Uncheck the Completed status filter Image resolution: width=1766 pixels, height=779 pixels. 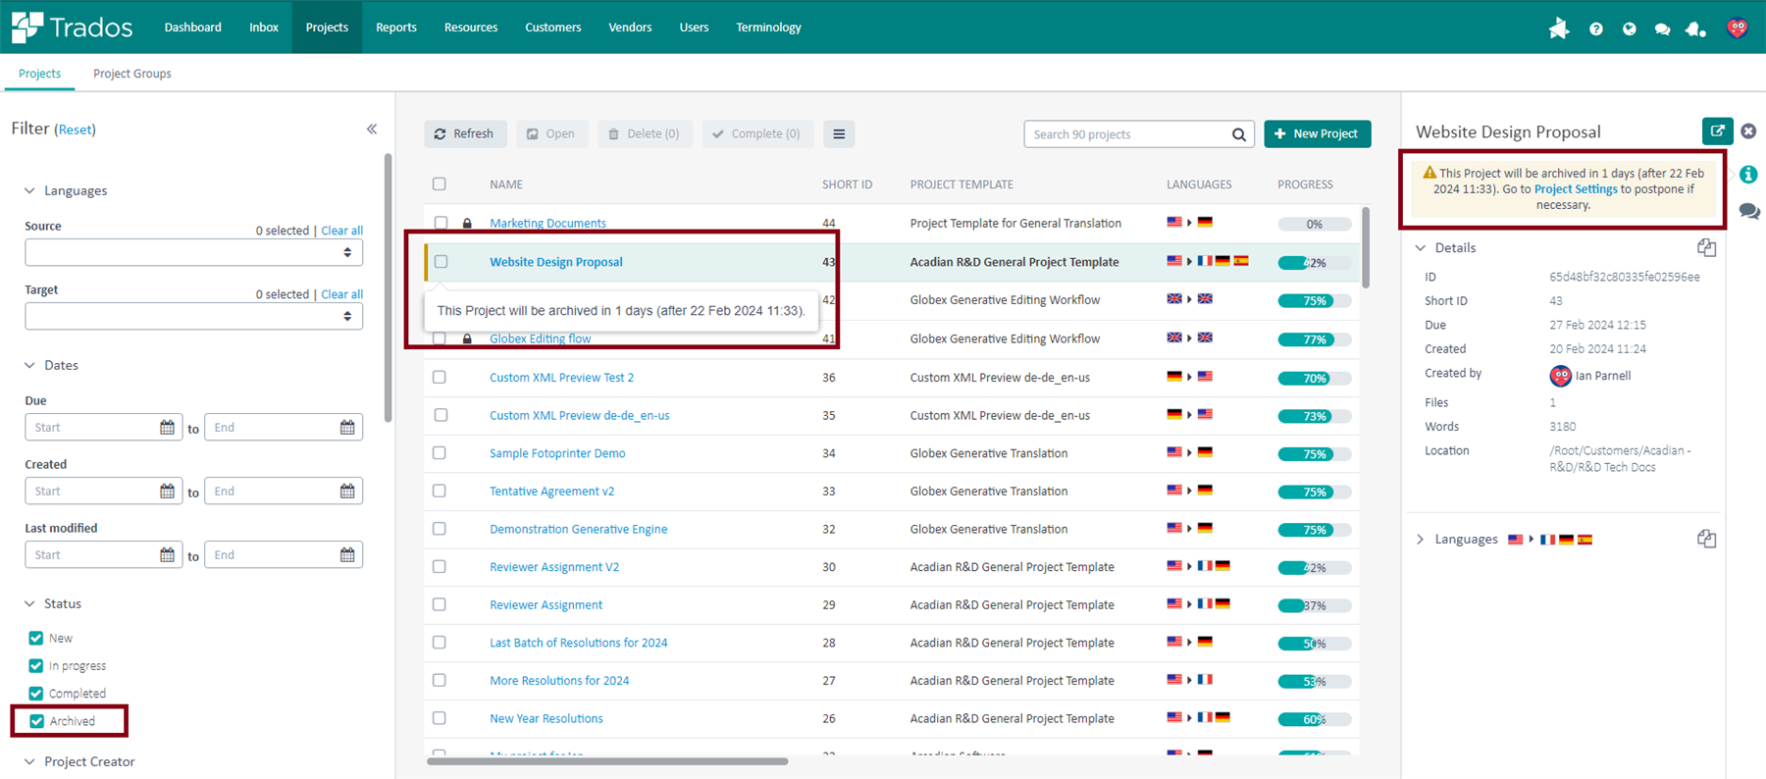[x=36, y=693]
